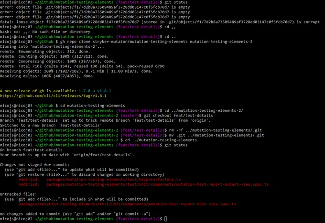This screenshot has height=223, width=325.
Task: Select untracked file 'mutation-test-report-test-view.spec.ts'
Action: (x=127, y=204)
